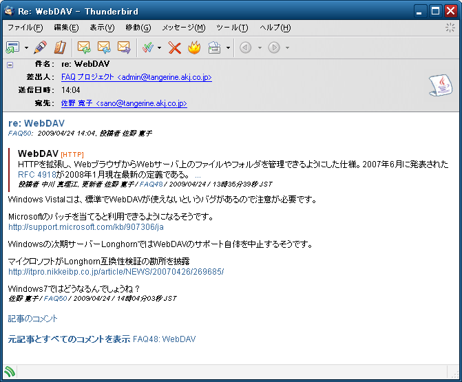Click the Thunderbird icon in title bar

pos(10,11)
